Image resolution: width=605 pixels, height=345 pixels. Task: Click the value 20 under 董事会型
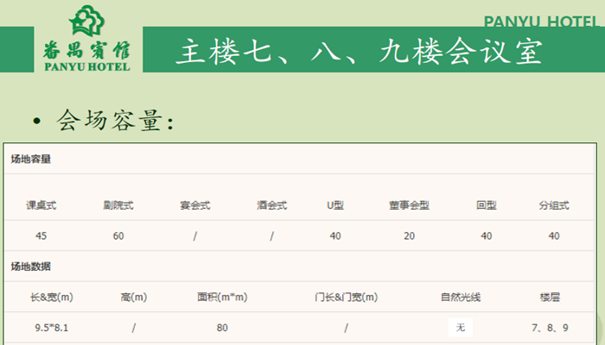(x=409, y=235)
